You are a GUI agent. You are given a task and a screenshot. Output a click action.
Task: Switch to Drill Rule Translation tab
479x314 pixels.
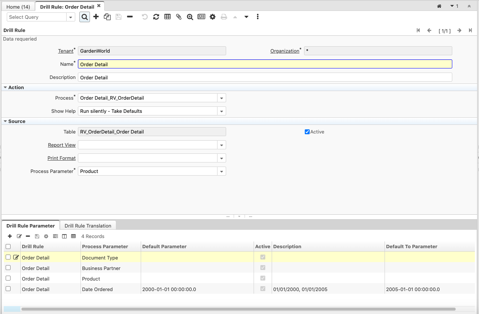pos(88,226)
